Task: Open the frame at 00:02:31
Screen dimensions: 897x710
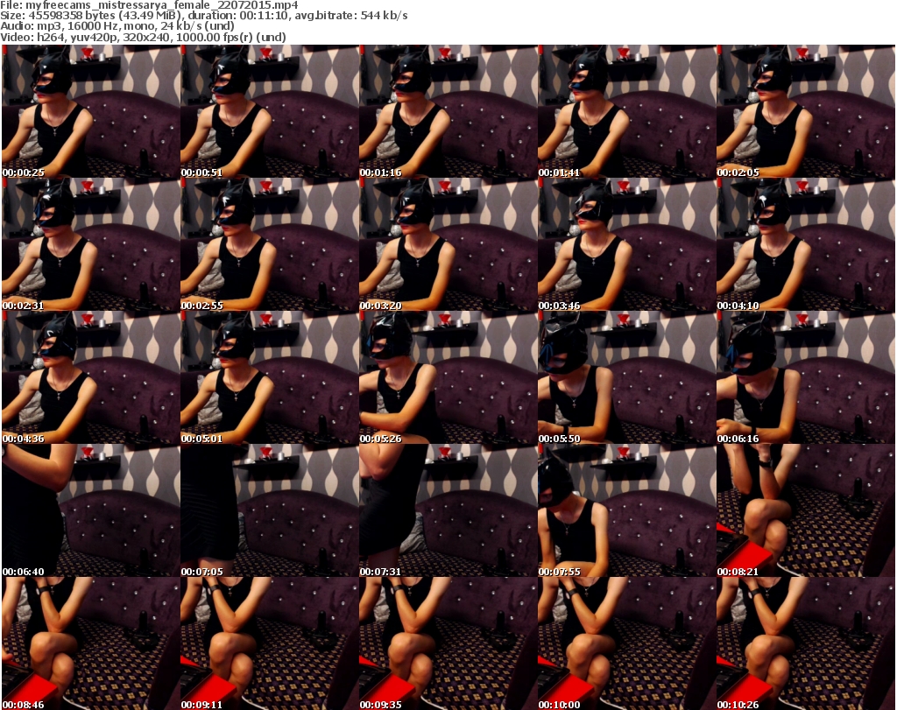Action: tap(90, 244)
